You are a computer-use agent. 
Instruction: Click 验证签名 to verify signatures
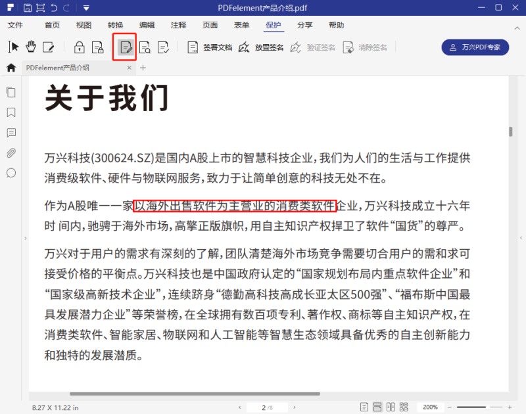click(x=316, y=47)
